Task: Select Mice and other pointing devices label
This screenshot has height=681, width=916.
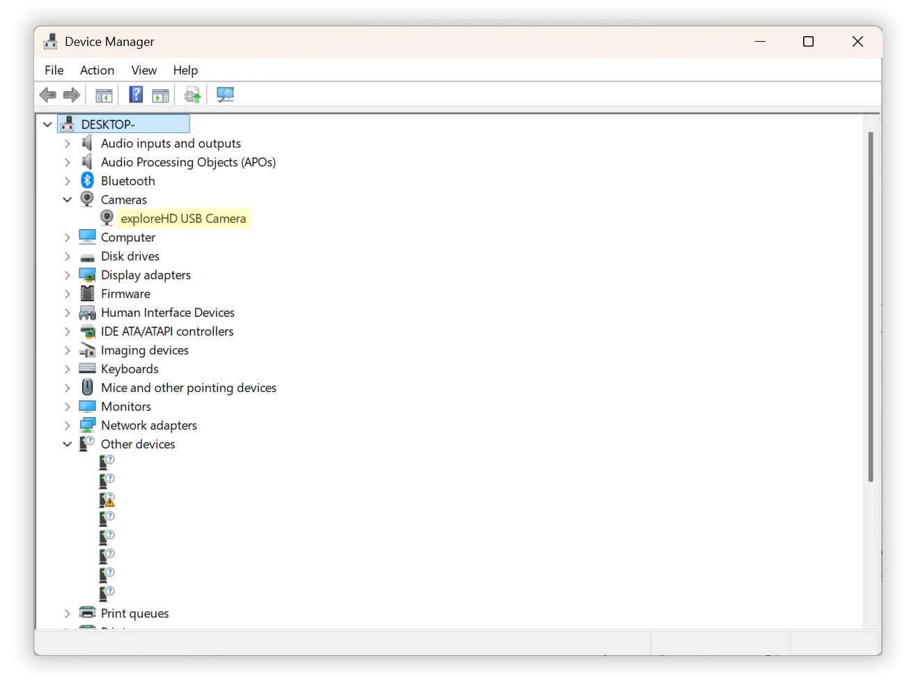Action: pyautogui.click(x=189, y=388)
